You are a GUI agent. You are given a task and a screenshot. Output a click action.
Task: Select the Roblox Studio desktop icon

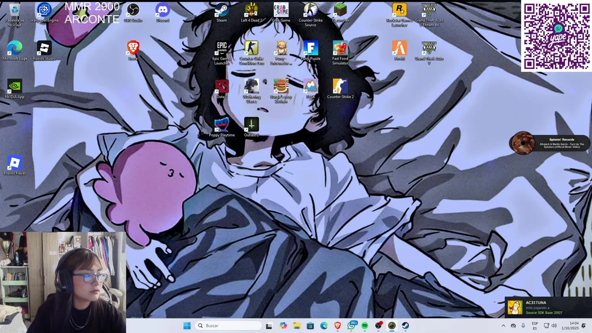[44, 51]
